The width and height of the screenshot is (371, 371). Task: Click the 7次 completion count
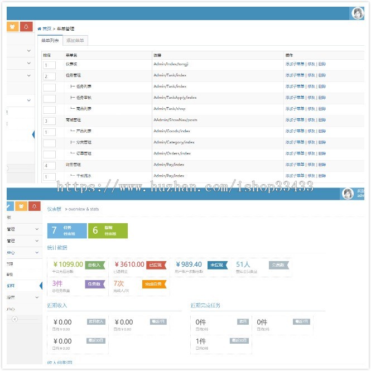(x=118, y=283)
